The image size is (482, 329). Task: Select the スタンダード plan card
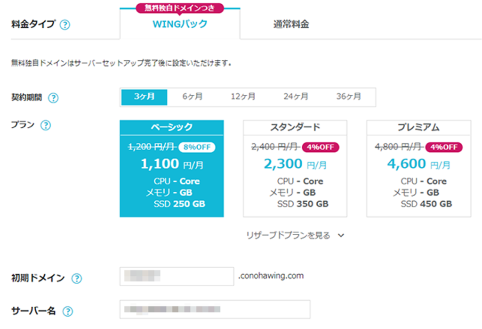(295, 168)
